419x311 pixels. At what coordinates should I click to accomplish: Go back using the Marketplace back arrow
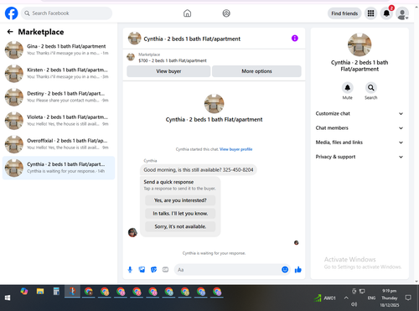click(x=10, y=32)
